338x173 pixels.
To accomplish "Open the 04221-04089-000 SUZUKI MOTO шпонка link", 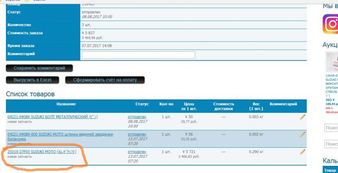I will coord(60,137).
